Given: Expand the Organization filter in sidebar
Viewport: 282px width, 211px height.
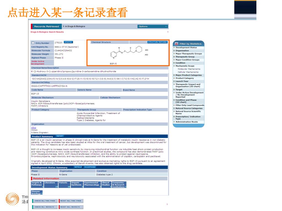Looking at the screenshot, I should click(182, 51).
